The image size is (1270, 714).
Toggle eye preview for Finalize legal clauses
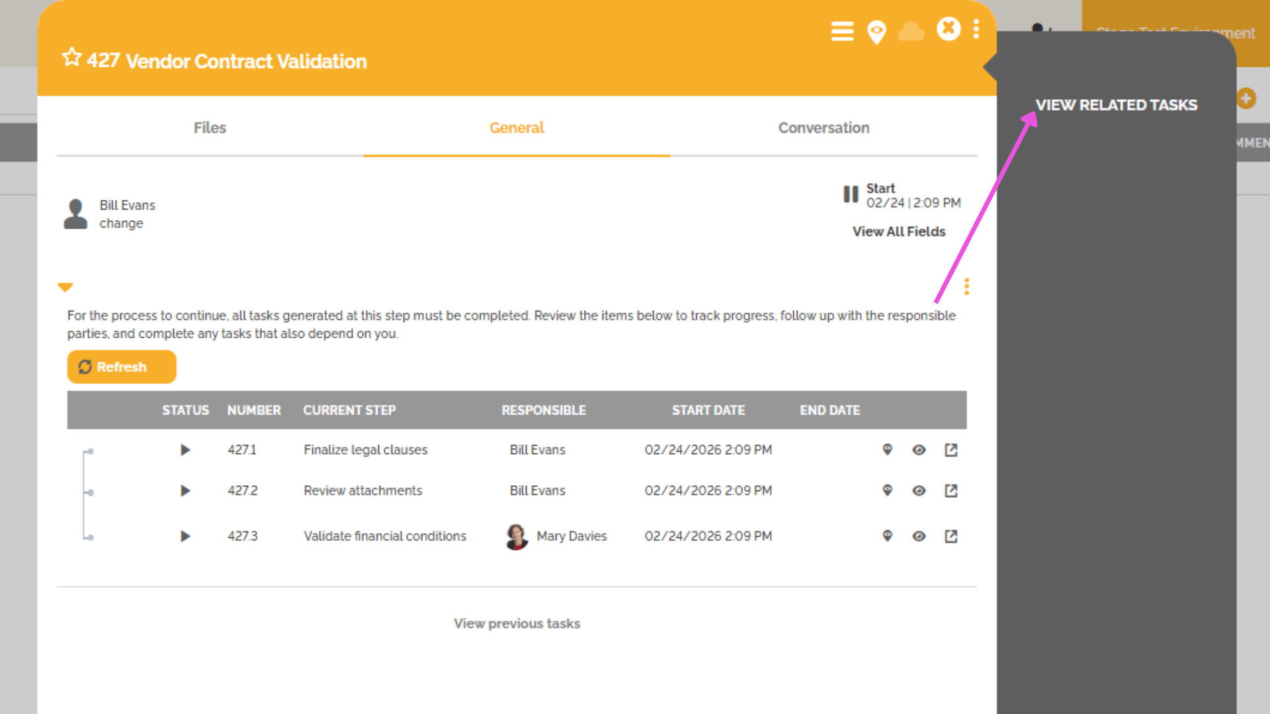coord(919,450)
